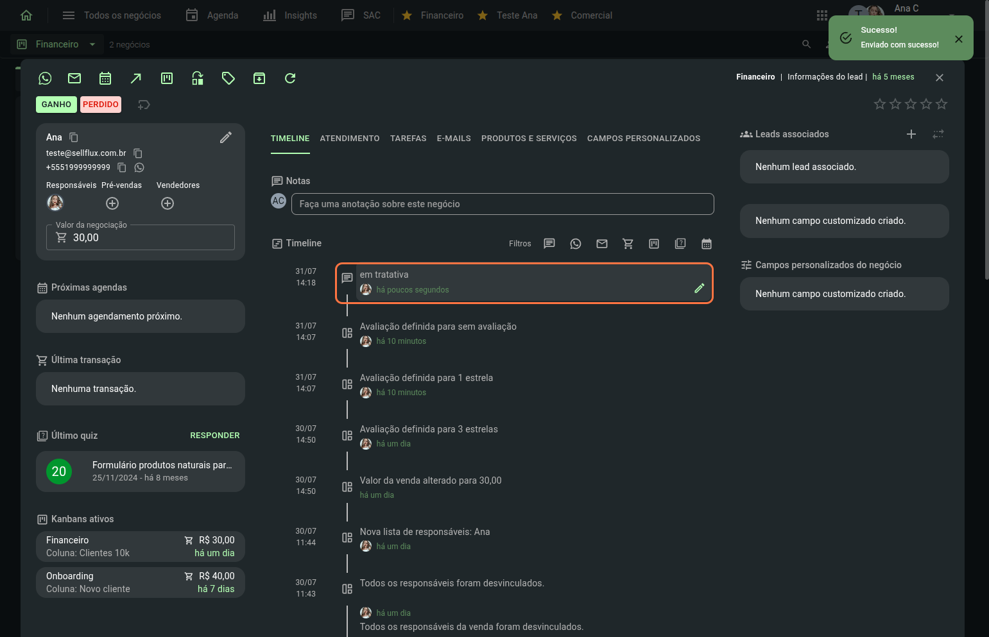This screenshot has height=637, width=989.
Task: Go to home via house icon
Action: pyautogui.click(x=26, y=15)
